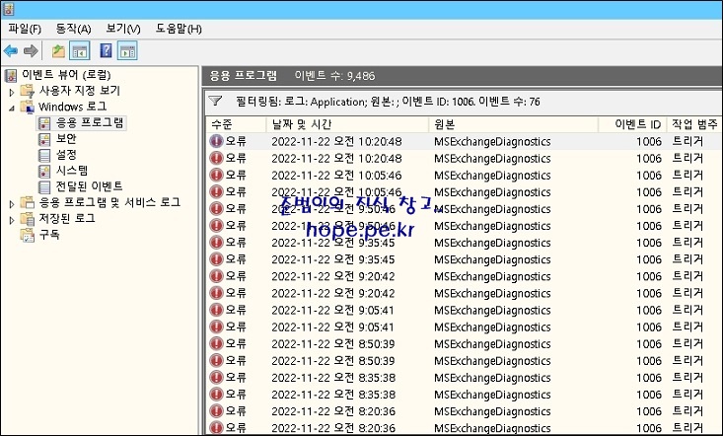Click the 사용자 지정 보기 label
Screen dimensions: 723x436
pos(79,91)
